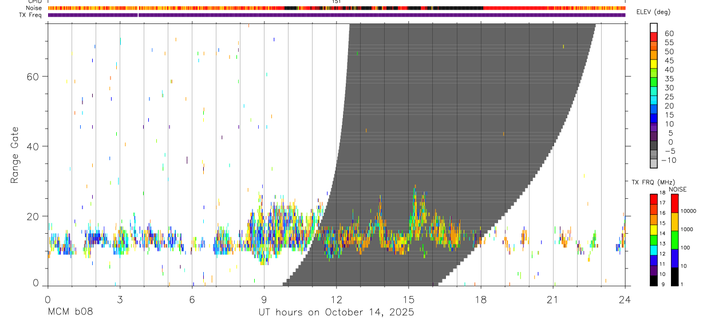Click 'UT hours on October 14, 2025' label
Image resolution: width=703 pixels, height=324 pixels.
coord(337,312)
